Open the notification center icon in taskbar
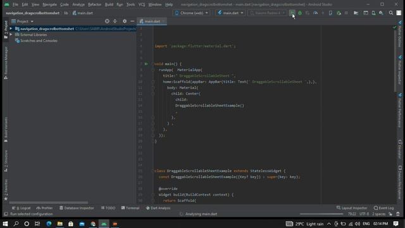This screenshot has width=405, height=228. click(x=396, y=224)
